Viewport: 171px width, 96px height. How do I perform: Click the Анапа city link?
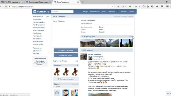point(101,30)
